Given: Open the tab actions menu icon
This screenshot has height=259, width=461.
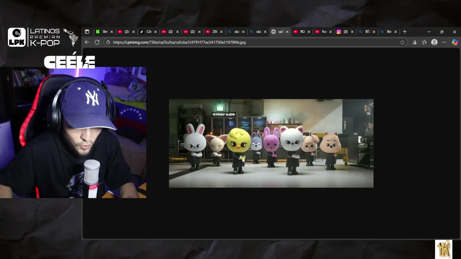Looking at the screenshot, I should click(x=87, y=32).
